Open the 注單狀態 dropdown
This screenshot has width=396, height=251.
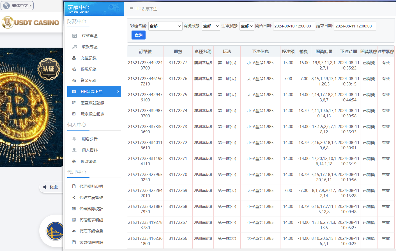tap(247, 26)
